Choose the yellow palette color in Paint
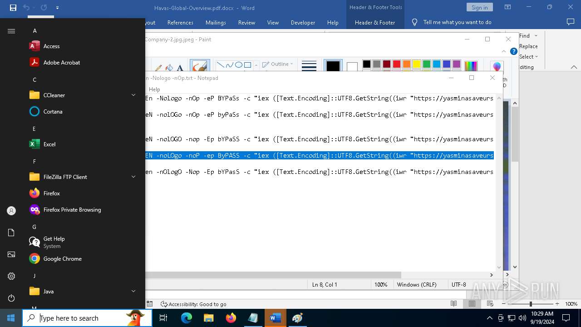 [416, 64]
